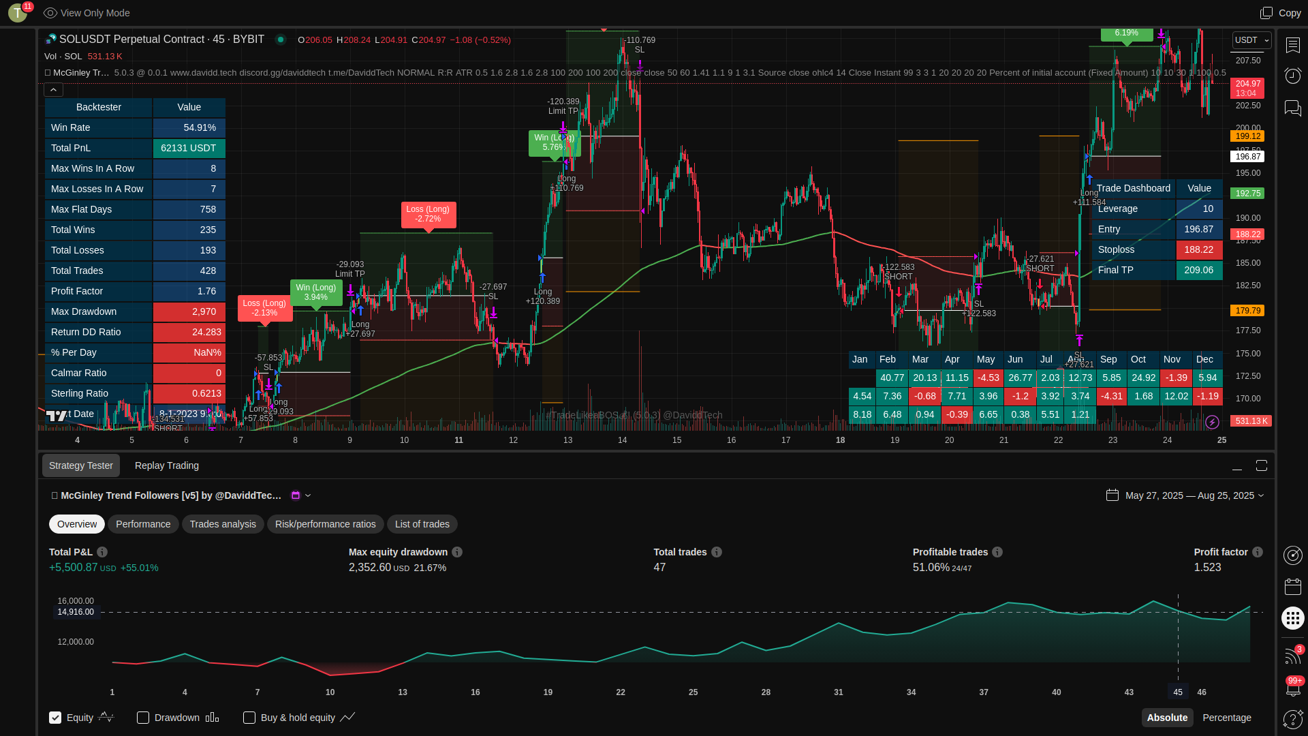Click the green market status dot
Viewport: 1308px width, 736px height.
(280, 40)
